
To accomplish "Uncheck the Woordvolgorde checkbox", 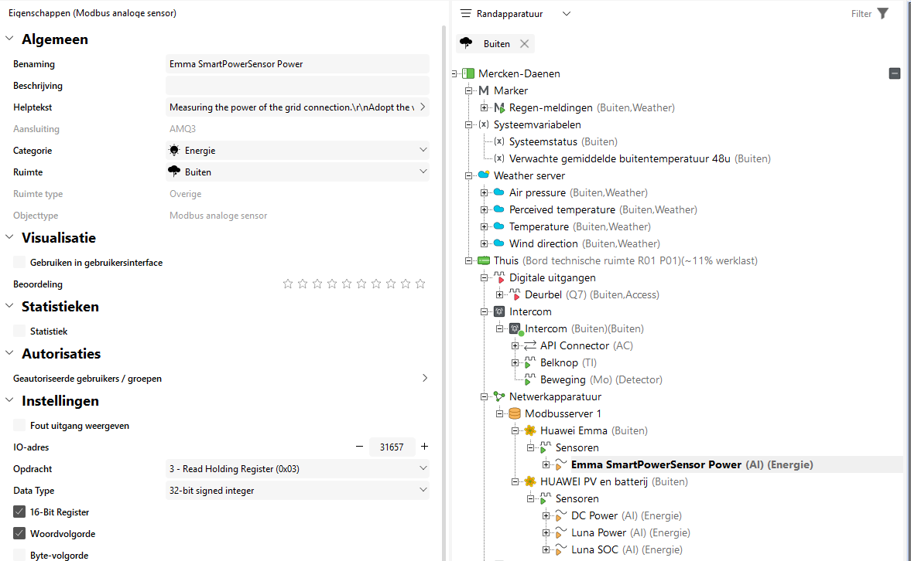I will click(x=19, y=533).
